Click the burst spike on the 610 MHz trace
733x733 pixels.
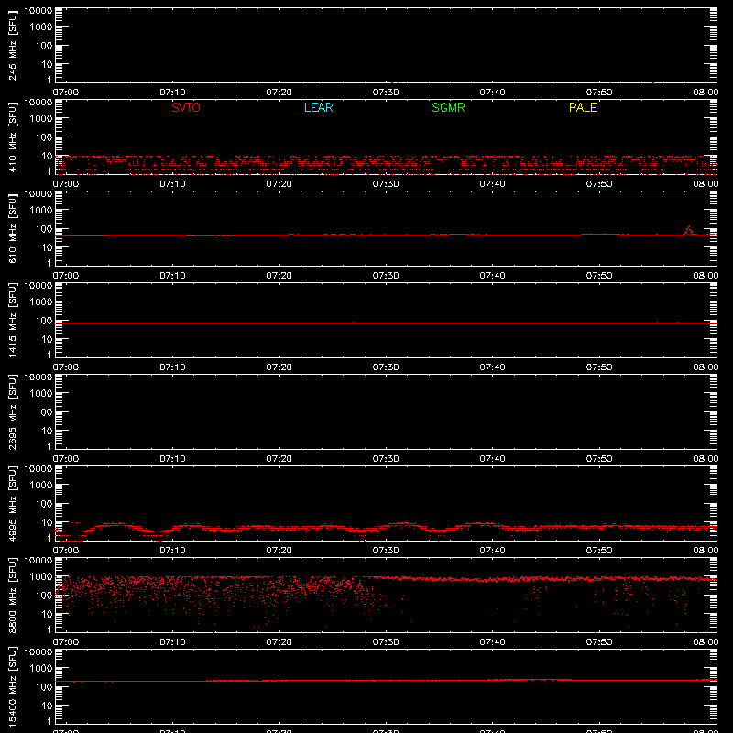tap(688, 231)
